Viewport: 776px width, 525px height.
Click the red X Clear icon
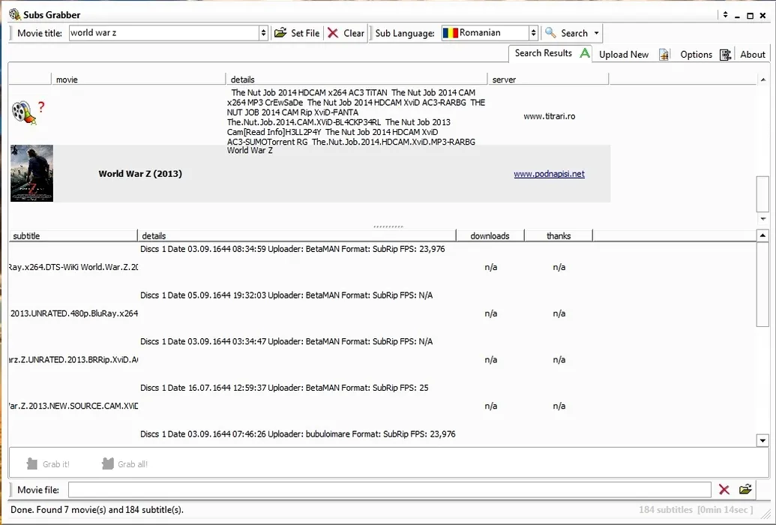333,33
